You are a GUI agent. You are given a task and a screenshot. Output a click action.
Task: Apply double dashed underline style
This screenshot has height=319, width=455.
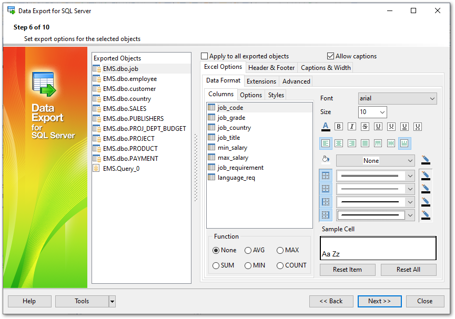[x=418, y=127]
